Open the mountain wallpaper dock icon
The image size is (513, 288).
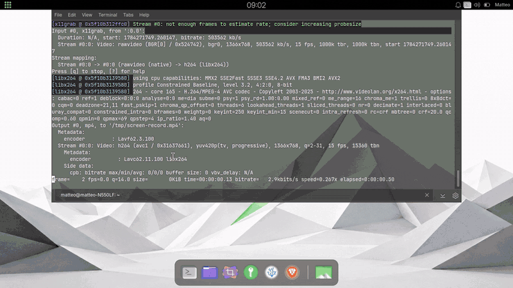324,273
